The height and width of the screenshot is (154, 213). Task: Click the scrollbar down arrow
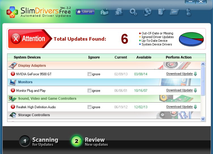pyautogui.click(x=203, y=119)
